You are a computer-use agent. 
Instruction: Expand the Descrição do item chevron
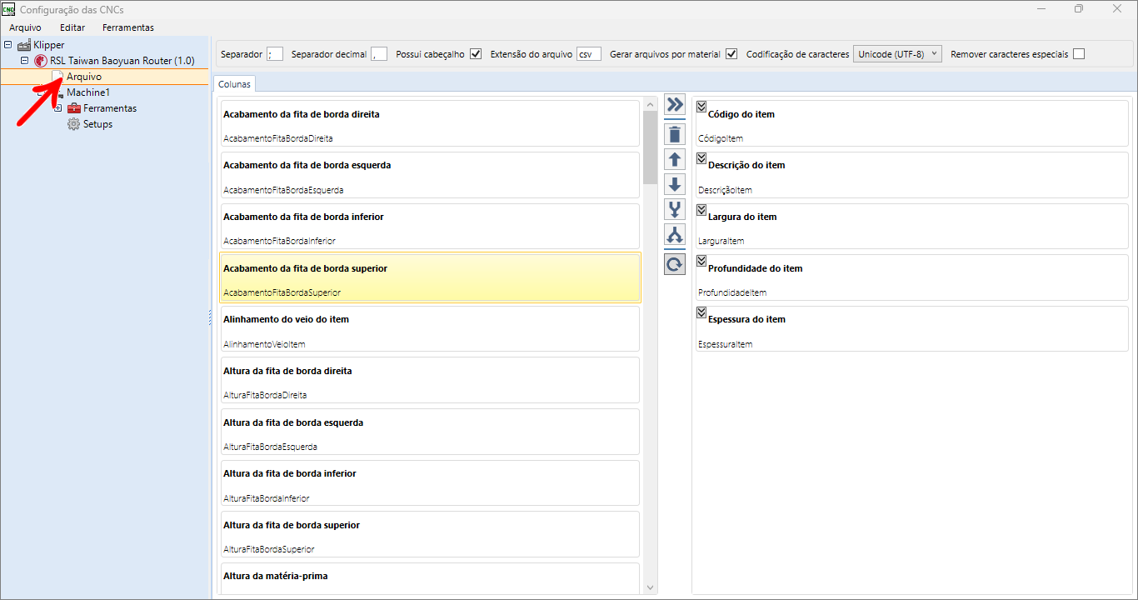click(x=701, y=157)
